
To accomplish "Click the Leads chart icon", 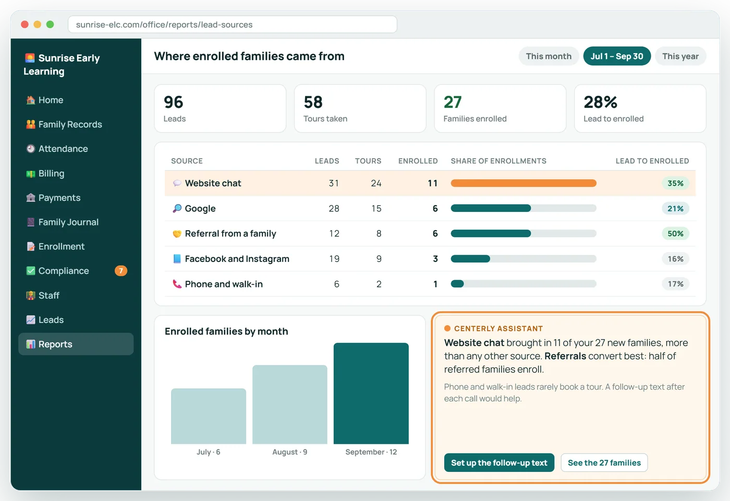I will tap(31, 320).
